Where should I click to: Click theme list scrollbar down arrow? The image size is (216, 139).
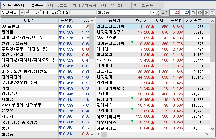click(x=92, y=134)
